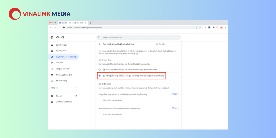Open the red shield extension icon
The width and height of the screenshot is (276, 138).
pos(205,28)
